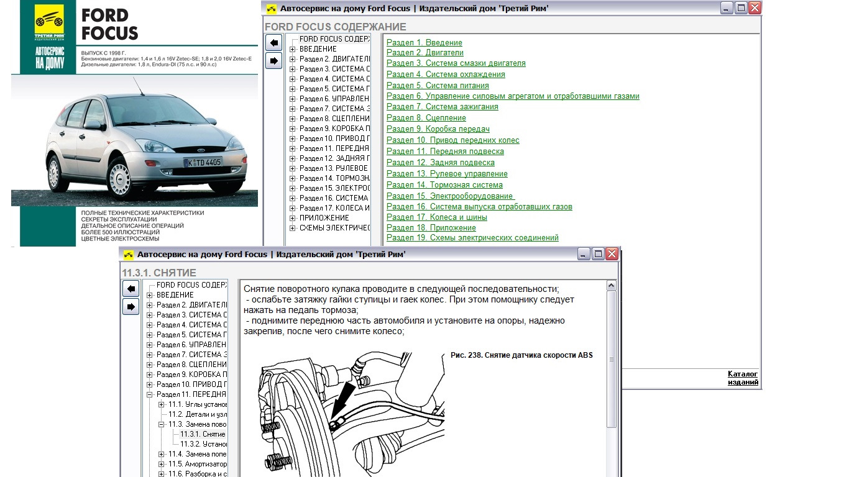Open link Раздел 10. Привод передних колес
Image resolution: width=849 pixels, height=477 pixels.
pos(453,140)
